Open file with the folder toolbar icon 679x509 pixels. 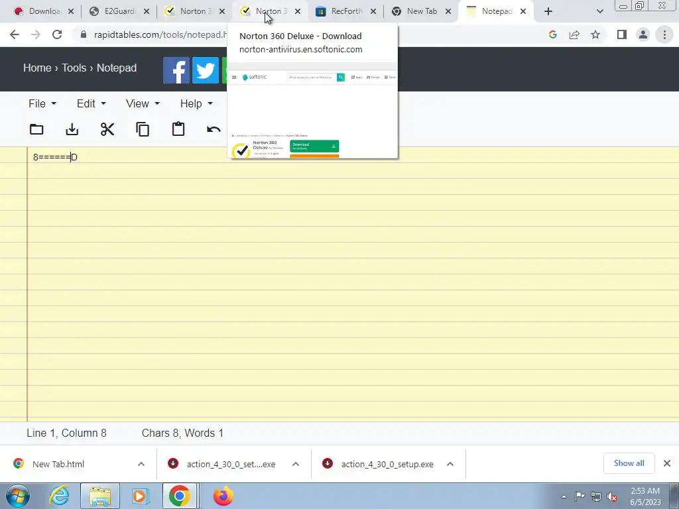36,129
